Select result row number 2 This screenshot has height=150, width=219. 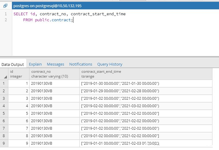coord(4,91)
